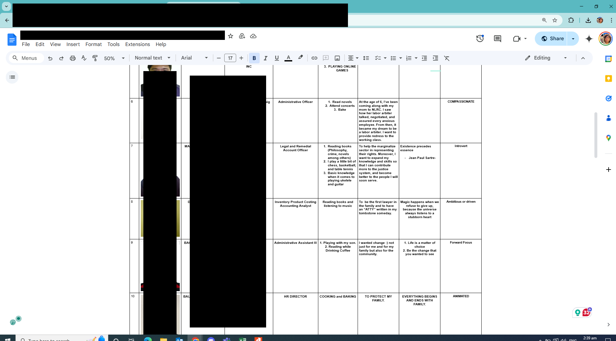Image resolution: width=616 pixels, height=341 pixels.
Task: Expand bulleted list options arrow
Action: 401,58
